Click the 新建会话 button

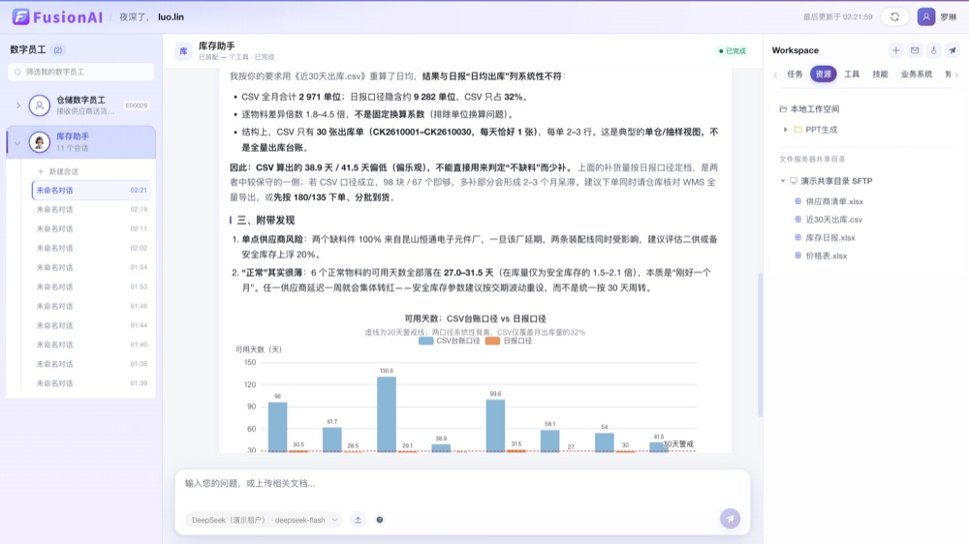(57, 171)
